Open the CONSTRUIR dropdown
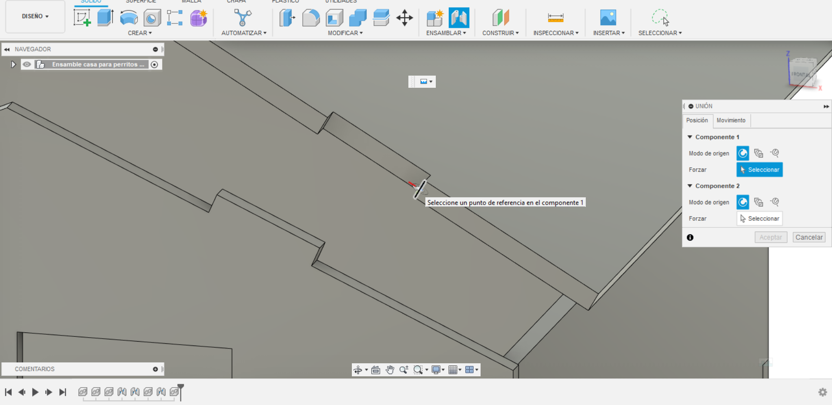The height and width of the screenshot is (405, 832). click(501, 33)
